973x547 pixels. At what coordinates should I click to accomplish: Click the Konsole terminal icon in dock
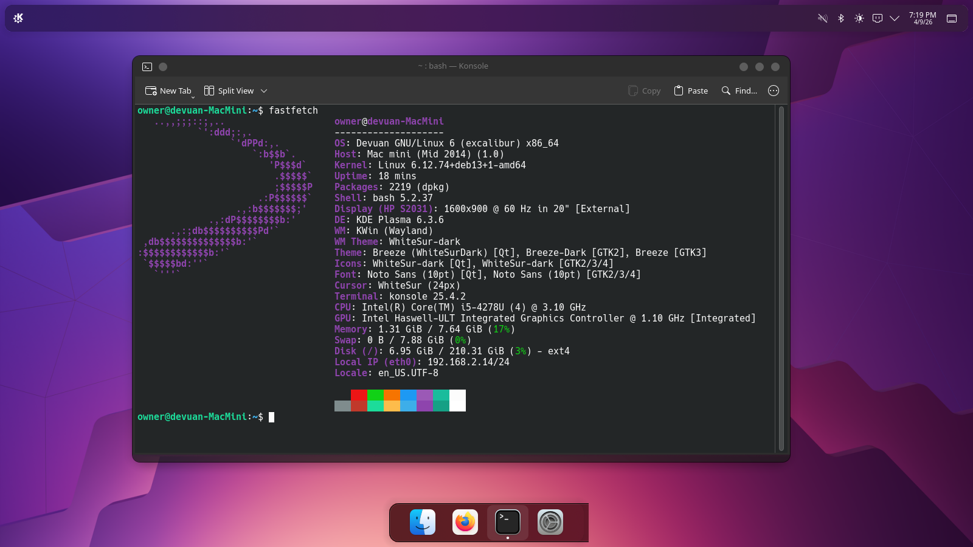pyautogui.click(x=508, y=522)
